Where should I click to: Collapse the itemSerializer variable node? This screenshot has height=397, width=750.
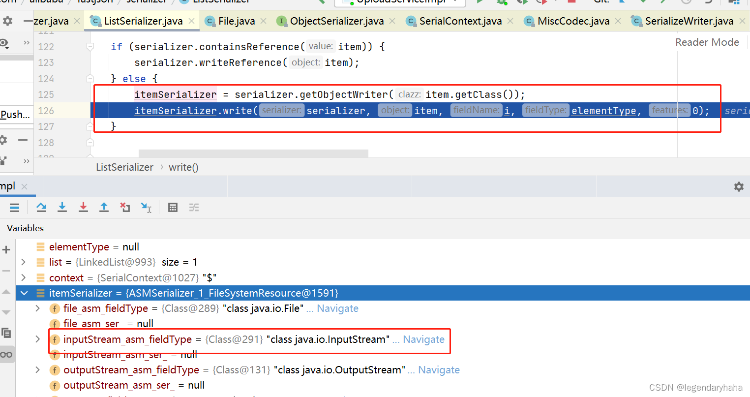click(24, 293)
